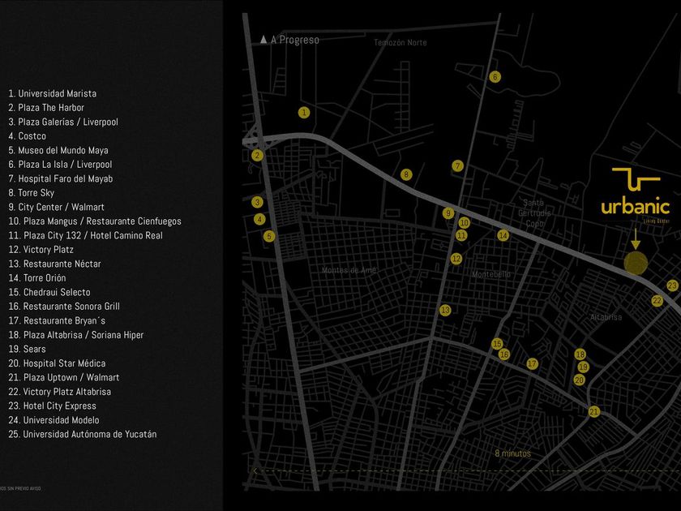The image size is (681, 511).
Task: Select legend entry Restaurante Sonora Grill
Action: pyautogui.click(x=64, y=307)
